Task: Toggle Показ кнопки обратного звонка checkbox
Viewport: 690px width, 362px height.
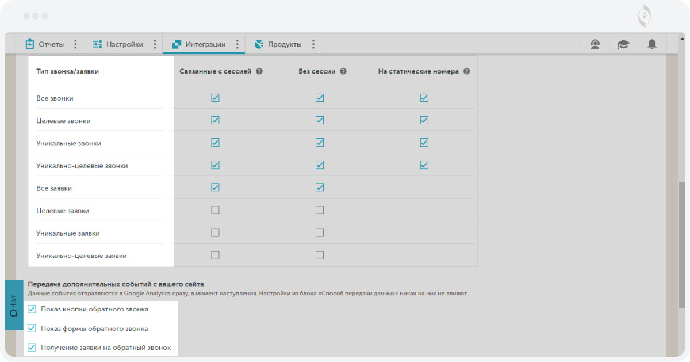Action: (32, 309)
